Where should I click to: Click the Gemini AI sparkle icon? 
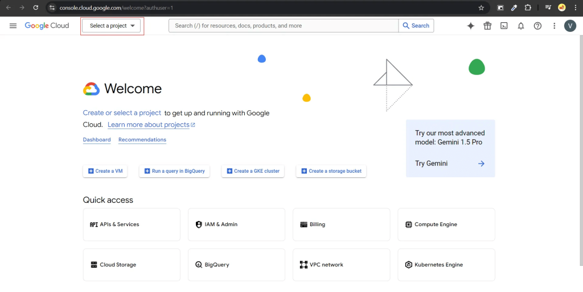pos(470,26)
